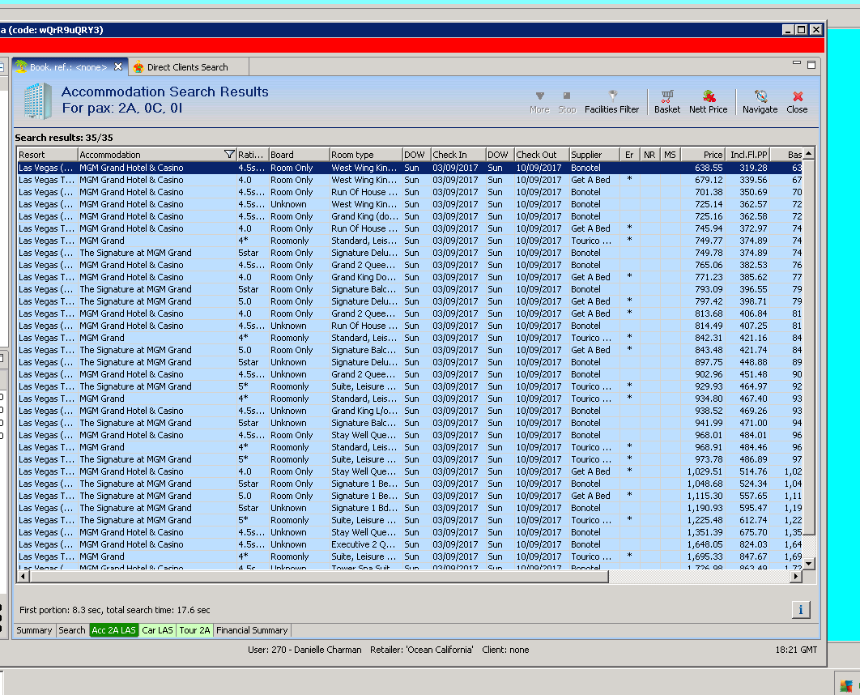Click horizontal scrollbar right arrow
Viewport: 860px width, 695px height.
[x=796, y=577]
